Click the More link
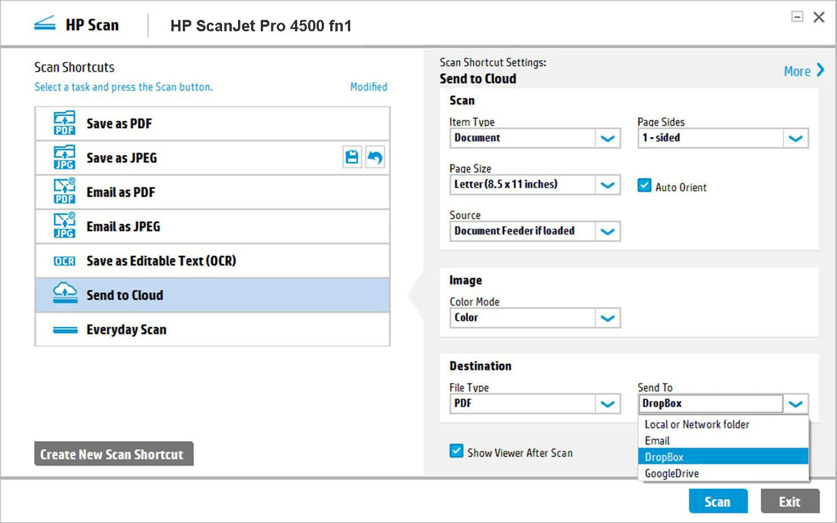This screenshot has height=523, width=837. pyautogui.click(x=797, y=71)
